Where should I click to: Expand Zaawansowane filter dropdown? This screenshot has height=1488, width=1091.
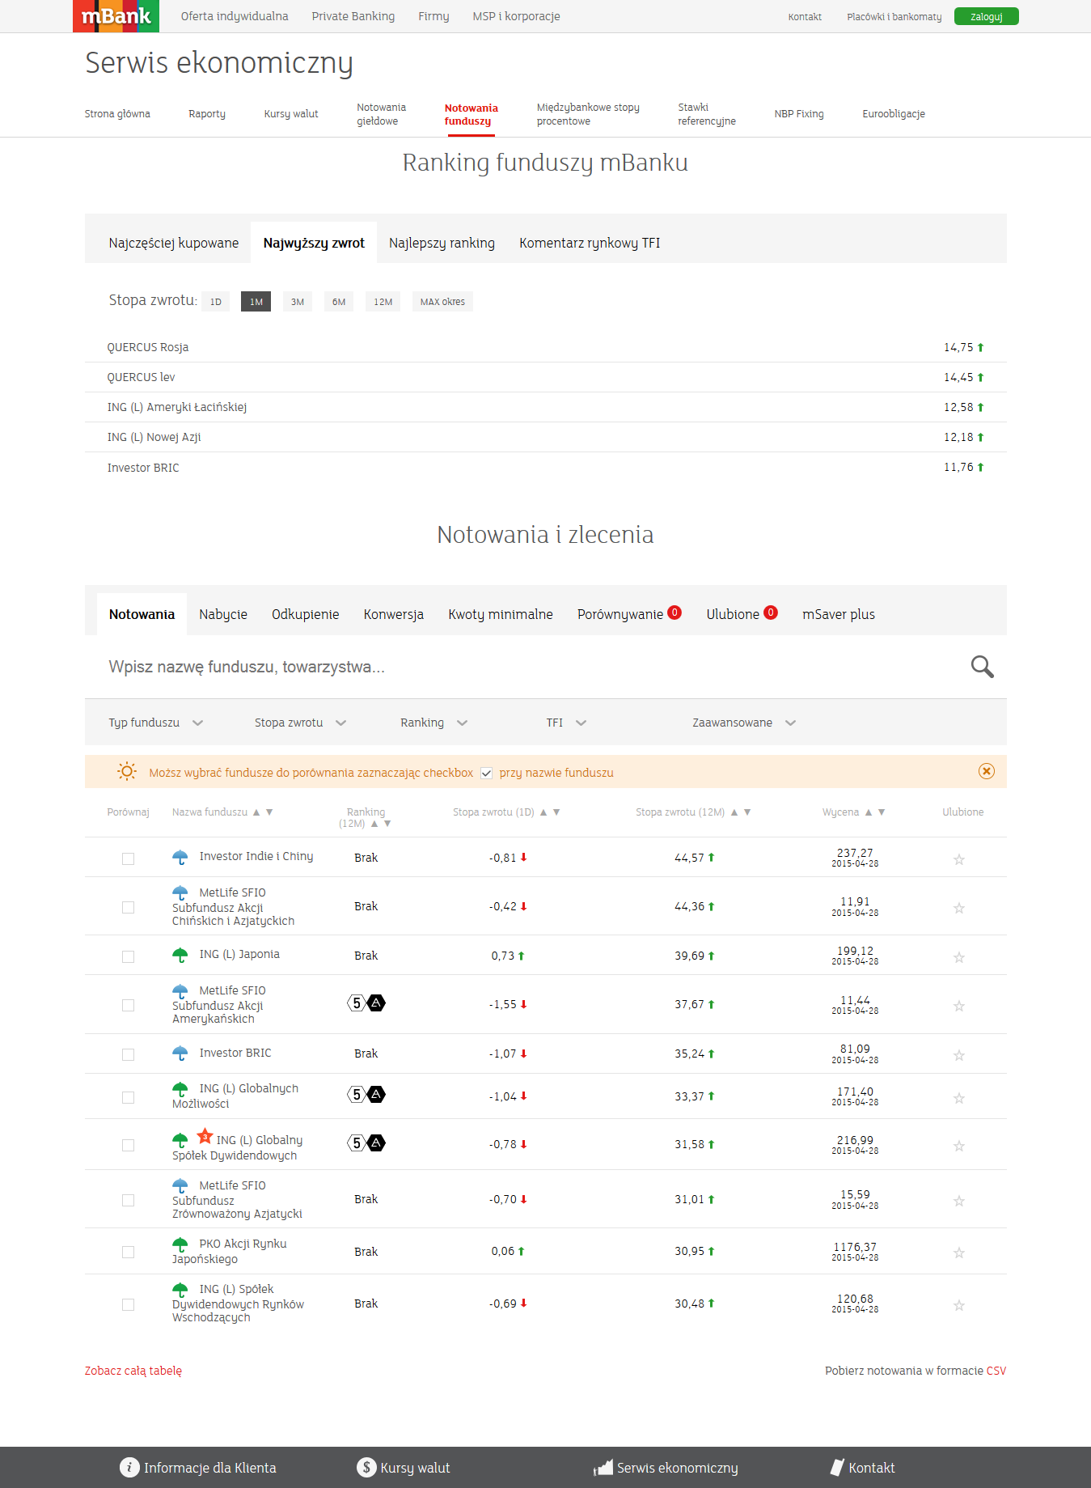click(x=744, y=723)
